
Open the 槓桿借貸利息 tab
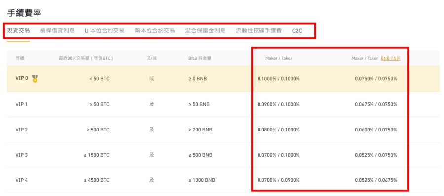coord(58,30)
